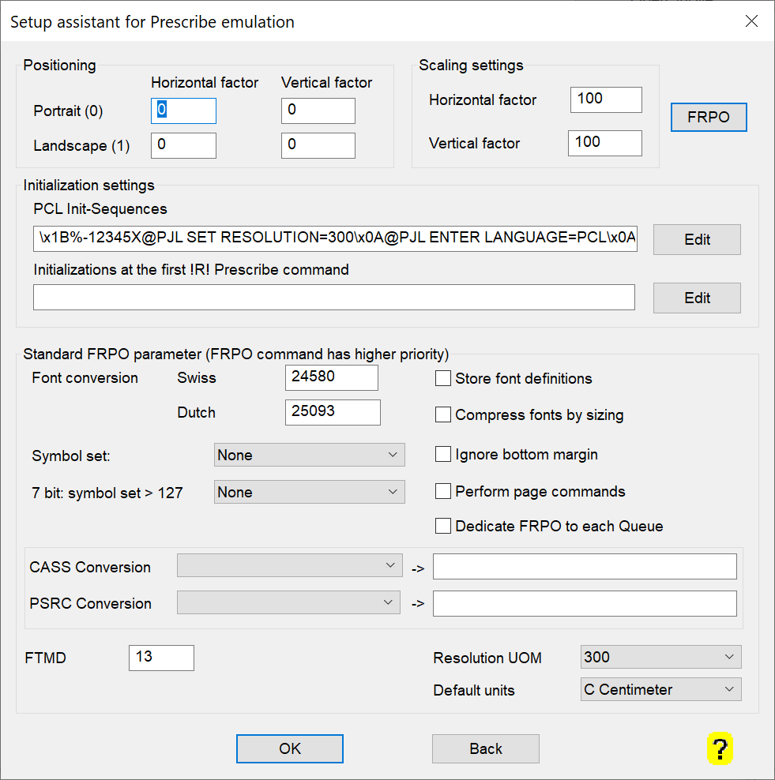Go to previous step with Back button
Image resolution: width=775 pixels, height=780 pixels.
485,748
